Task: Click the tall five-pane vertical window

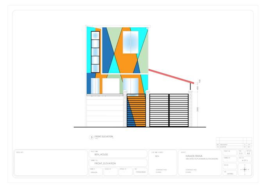Action: (95, 52)
